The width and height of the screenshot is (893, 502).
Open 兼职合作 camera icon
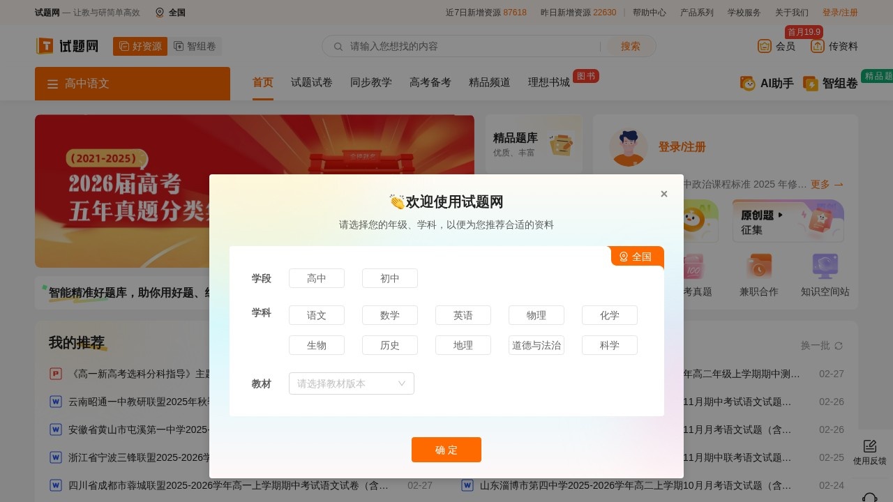pyautogui.click(x=758, y=266)
